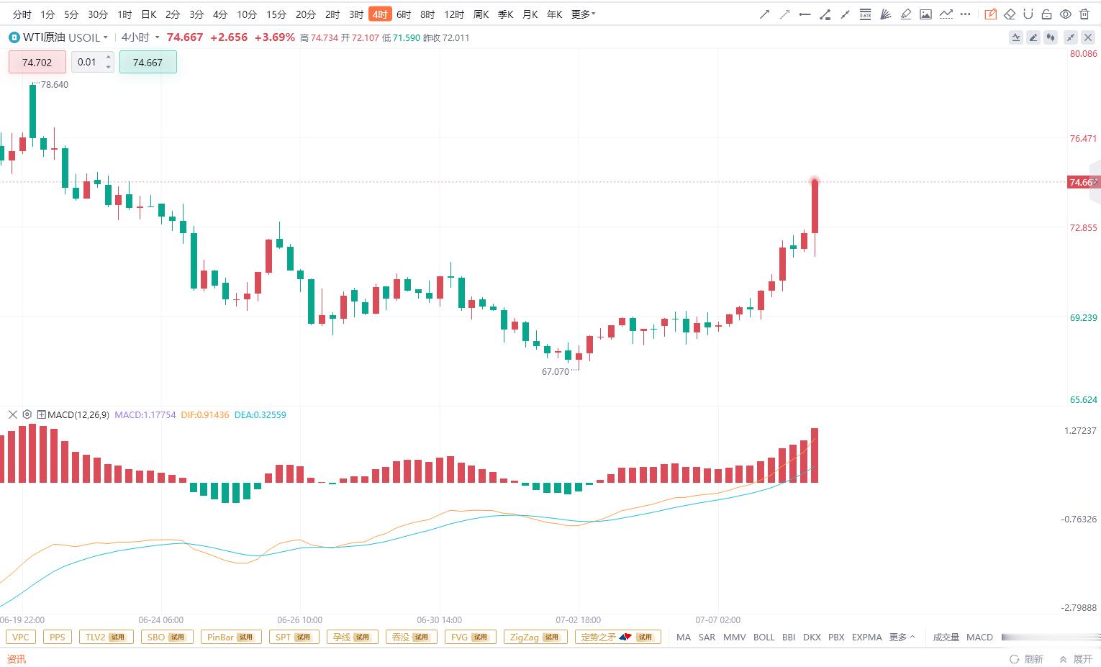Delete all drawings with the trash icon
The image size is (1101, 667).
pyautogui.click(x=1084, y=14)
